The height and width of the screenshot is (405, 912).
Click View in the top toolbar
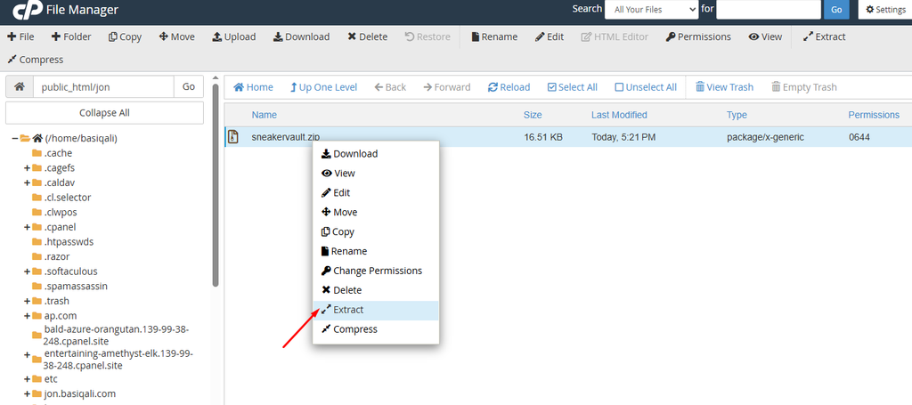point(765,36)
